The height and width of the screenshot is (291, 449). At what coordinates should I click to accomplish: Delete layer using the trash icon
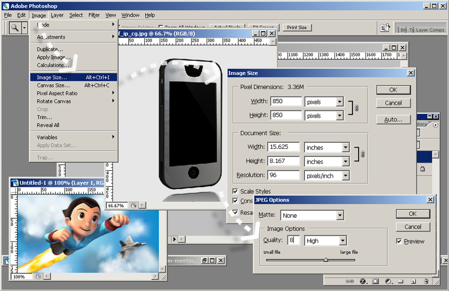click(x=426, y=281)
